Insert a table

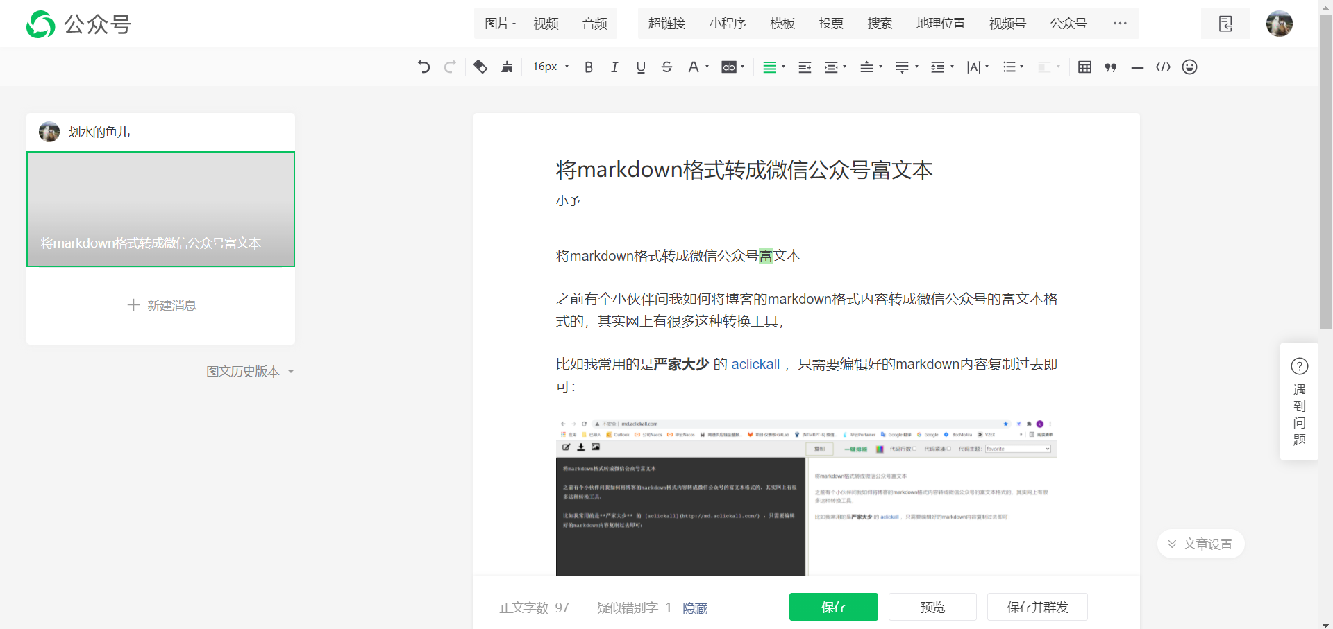point(1084,67)
